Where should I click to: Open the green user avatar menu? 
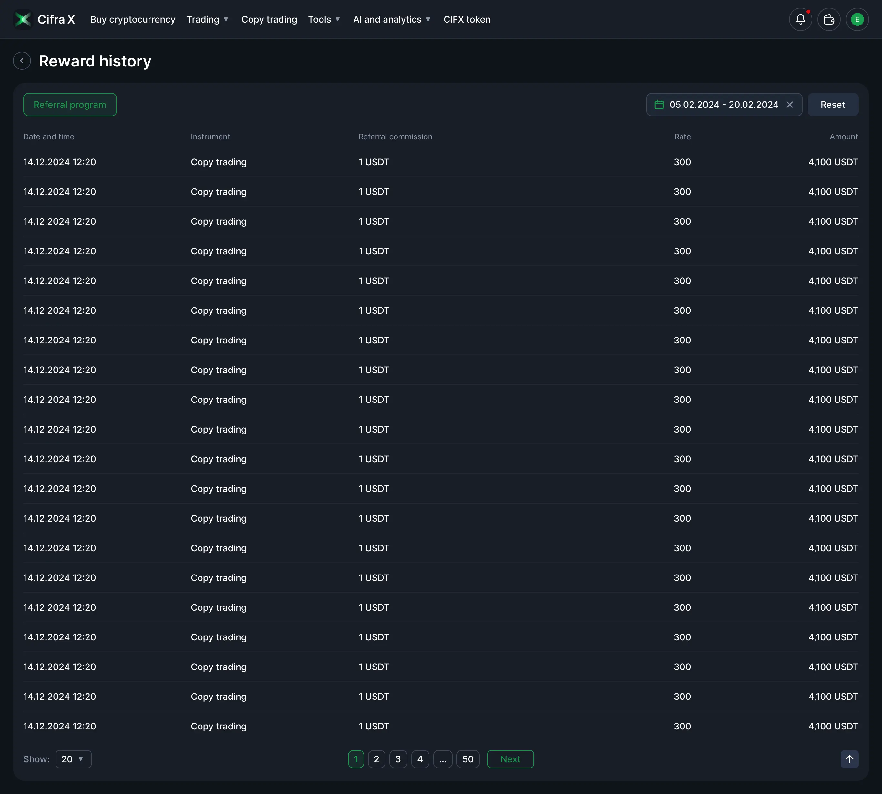pos(857,19)
